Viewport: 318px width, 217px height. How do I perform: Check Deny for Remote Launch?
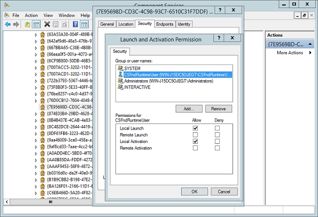click(x=217, y=135)
